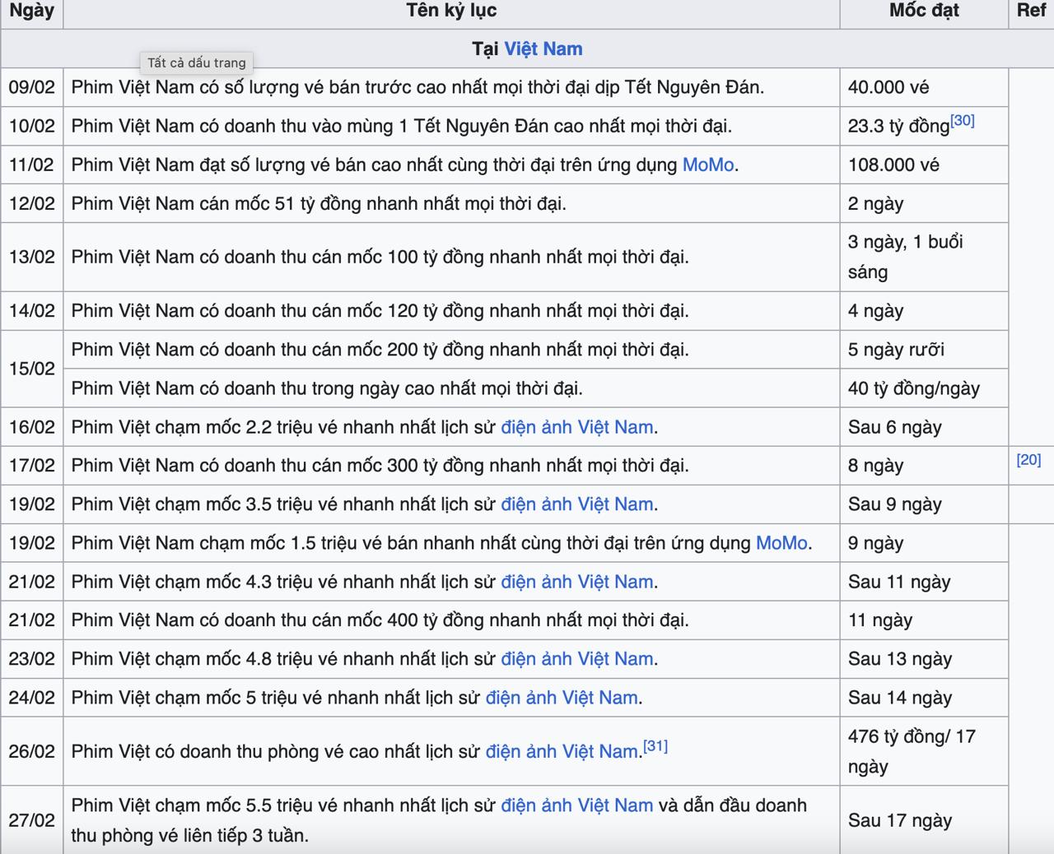Viewport: 1054px width, 854px height.
Task: Open reference [20] in Ref column
Action: (1028, 460)
